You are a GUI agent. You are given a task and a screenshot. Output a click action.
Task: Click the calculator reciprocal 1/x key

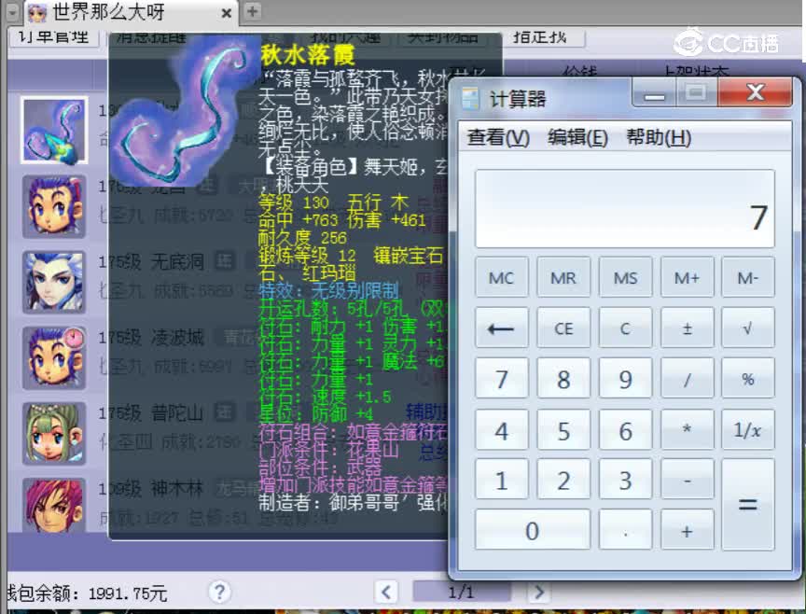tap(748, 430)
